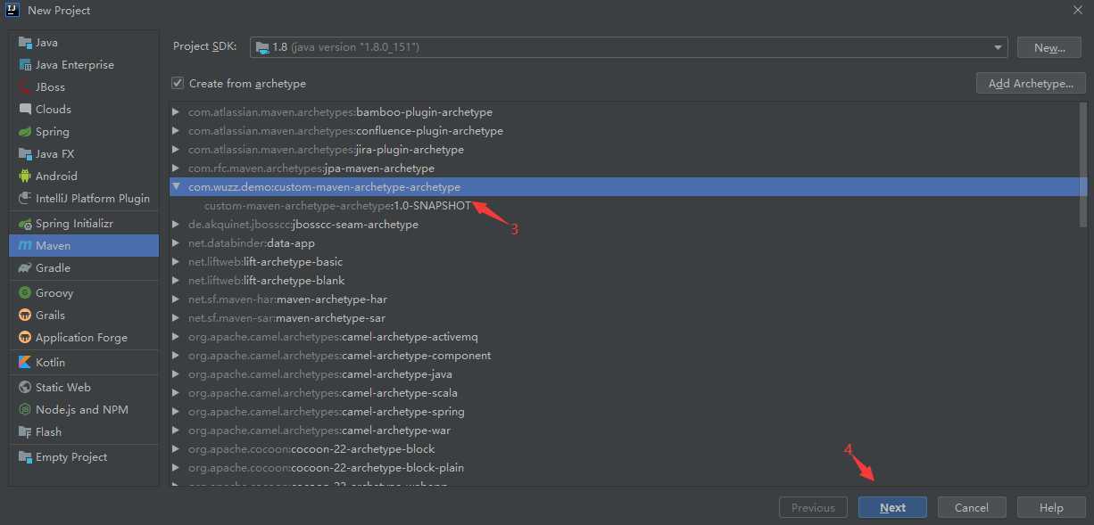The width and height of the screenshot is (1094, 525).
Task: Click the Spring leaf icon
Action: 25,132
